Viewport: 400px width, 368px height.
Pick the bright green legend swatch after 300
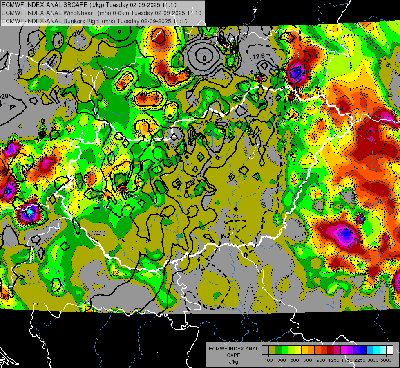tap(285, 350)
